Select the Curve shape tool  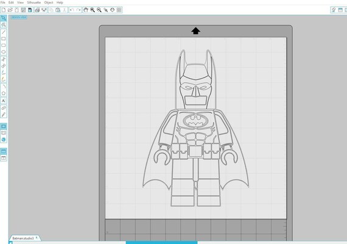pos(4,66)
